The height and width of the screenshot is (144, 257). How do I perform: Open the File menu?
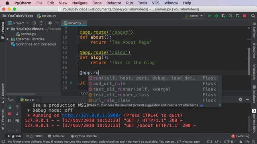(x=39, y=3)
